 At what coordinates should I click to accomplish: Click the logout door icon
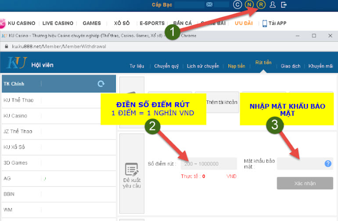(x=284, y=4)
